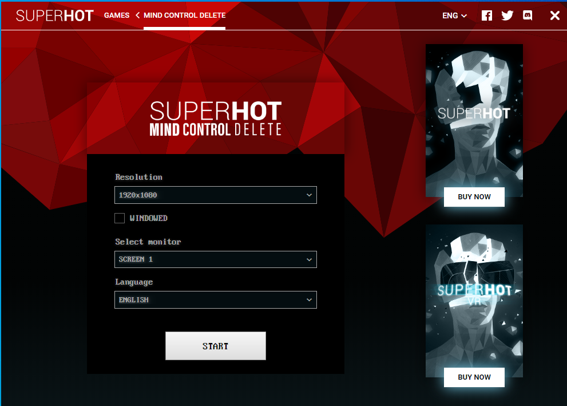Open the Twitter bird icon
The width and height of the screenshot is (567, 406).
[x=507, y=15]
